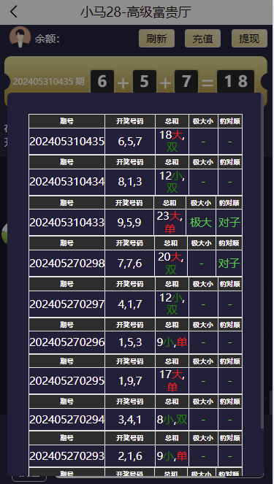Select the sum 17大,单
This screenshot has height=484, width=274.
pyautogui.click(x=172, y=380)
